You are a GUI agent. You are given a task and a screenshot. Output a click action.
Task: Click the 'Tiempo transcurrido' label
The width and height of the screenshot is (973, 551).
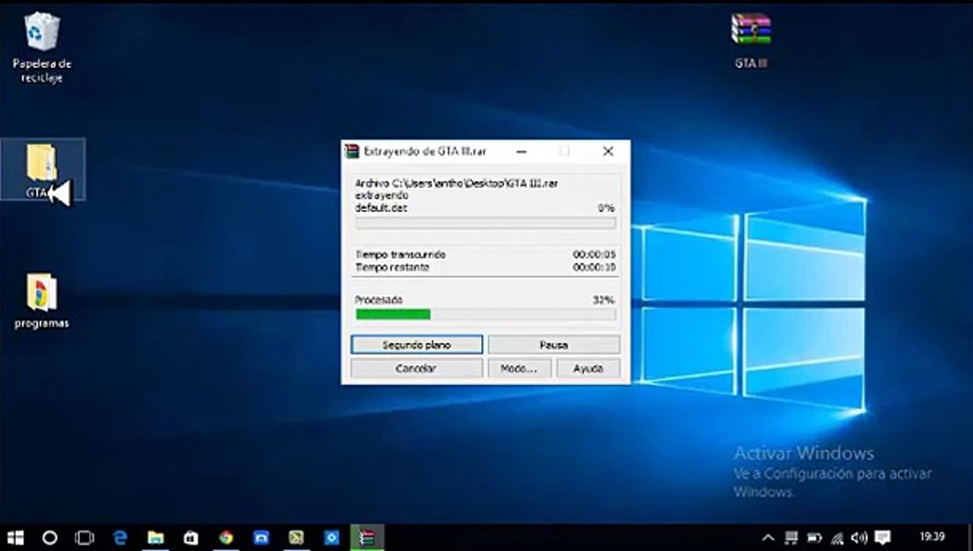(401, 254)
